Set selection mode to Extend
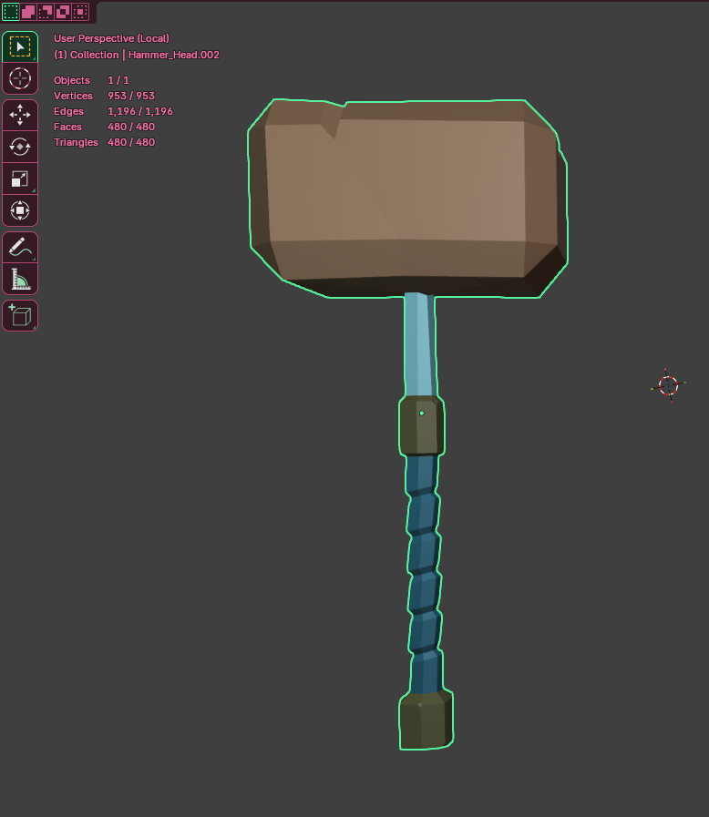Image resolution: width=709 pixels, height=817 pixels. (x=28, y=12)
